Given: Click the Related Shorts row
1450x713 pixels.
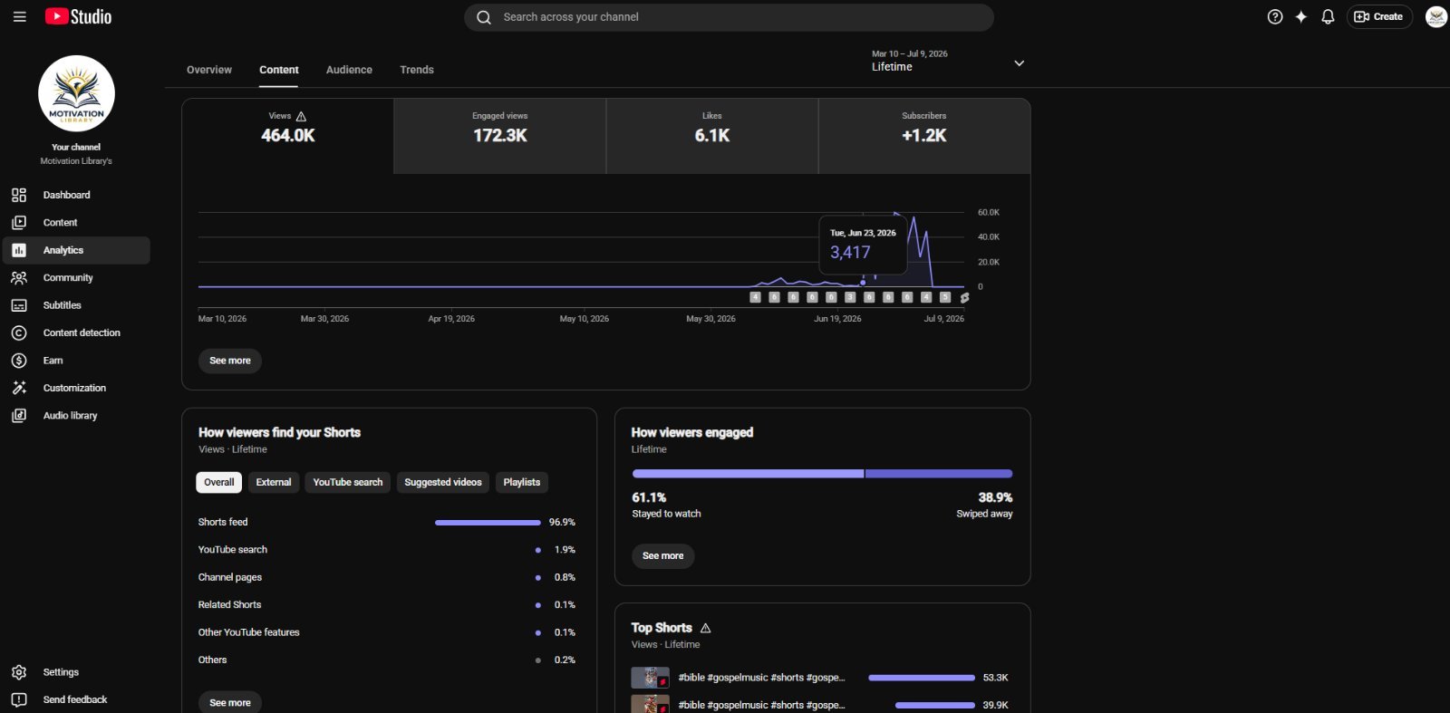Looking at the screenshot, I should pyautogui.click(x=387, y=605).
